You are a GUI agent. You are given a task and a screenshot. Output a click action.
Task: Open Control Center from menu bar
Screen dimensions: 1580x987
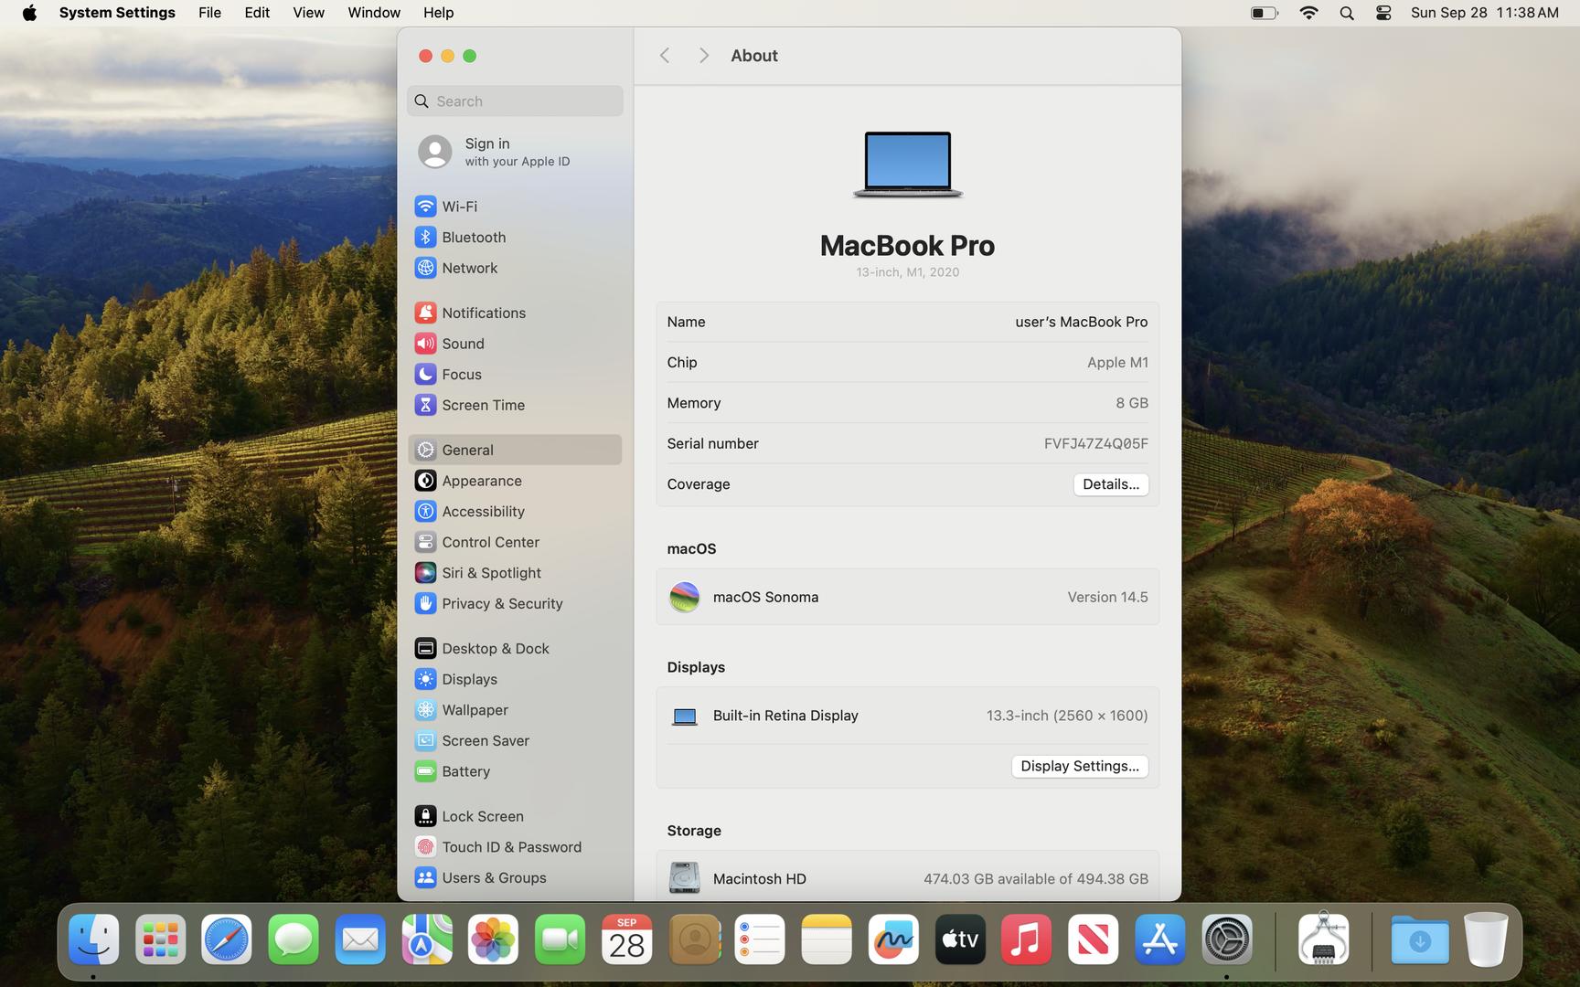click(1382, 13)
